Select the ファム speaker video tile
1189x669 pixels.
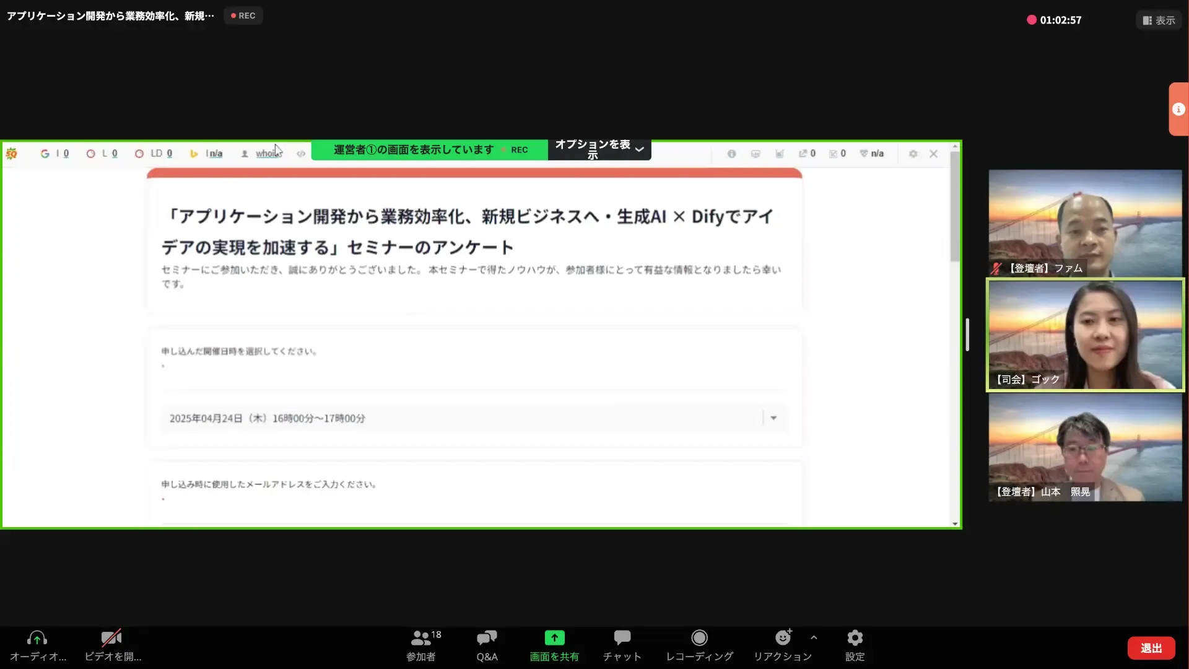tap(1085, 223)
